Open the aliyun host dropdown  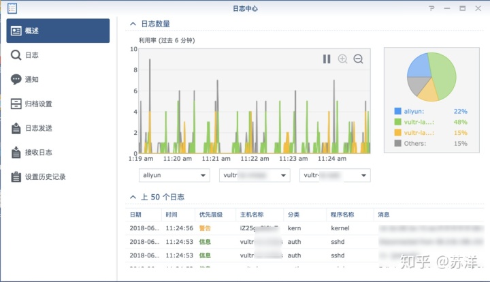tap(174, 176)
